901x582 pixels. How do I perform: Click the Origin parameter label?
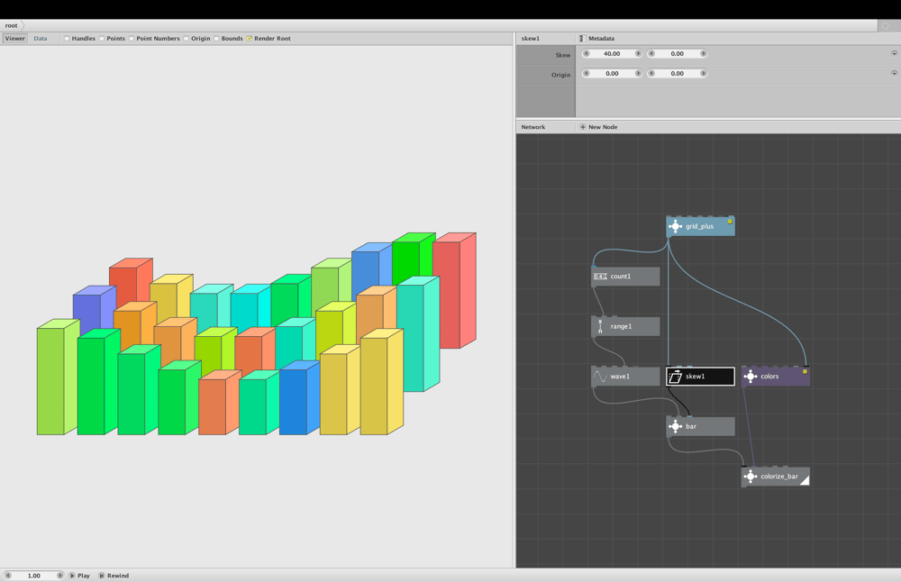[x=560, y=75]
